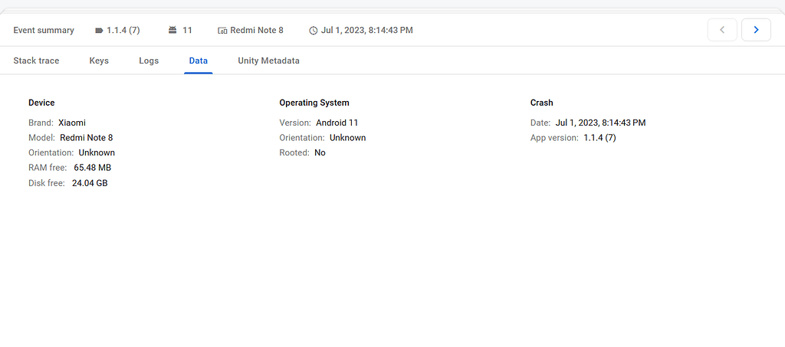
Task: Click the clock icon beside the timestamp
Action: pos(314,31)
